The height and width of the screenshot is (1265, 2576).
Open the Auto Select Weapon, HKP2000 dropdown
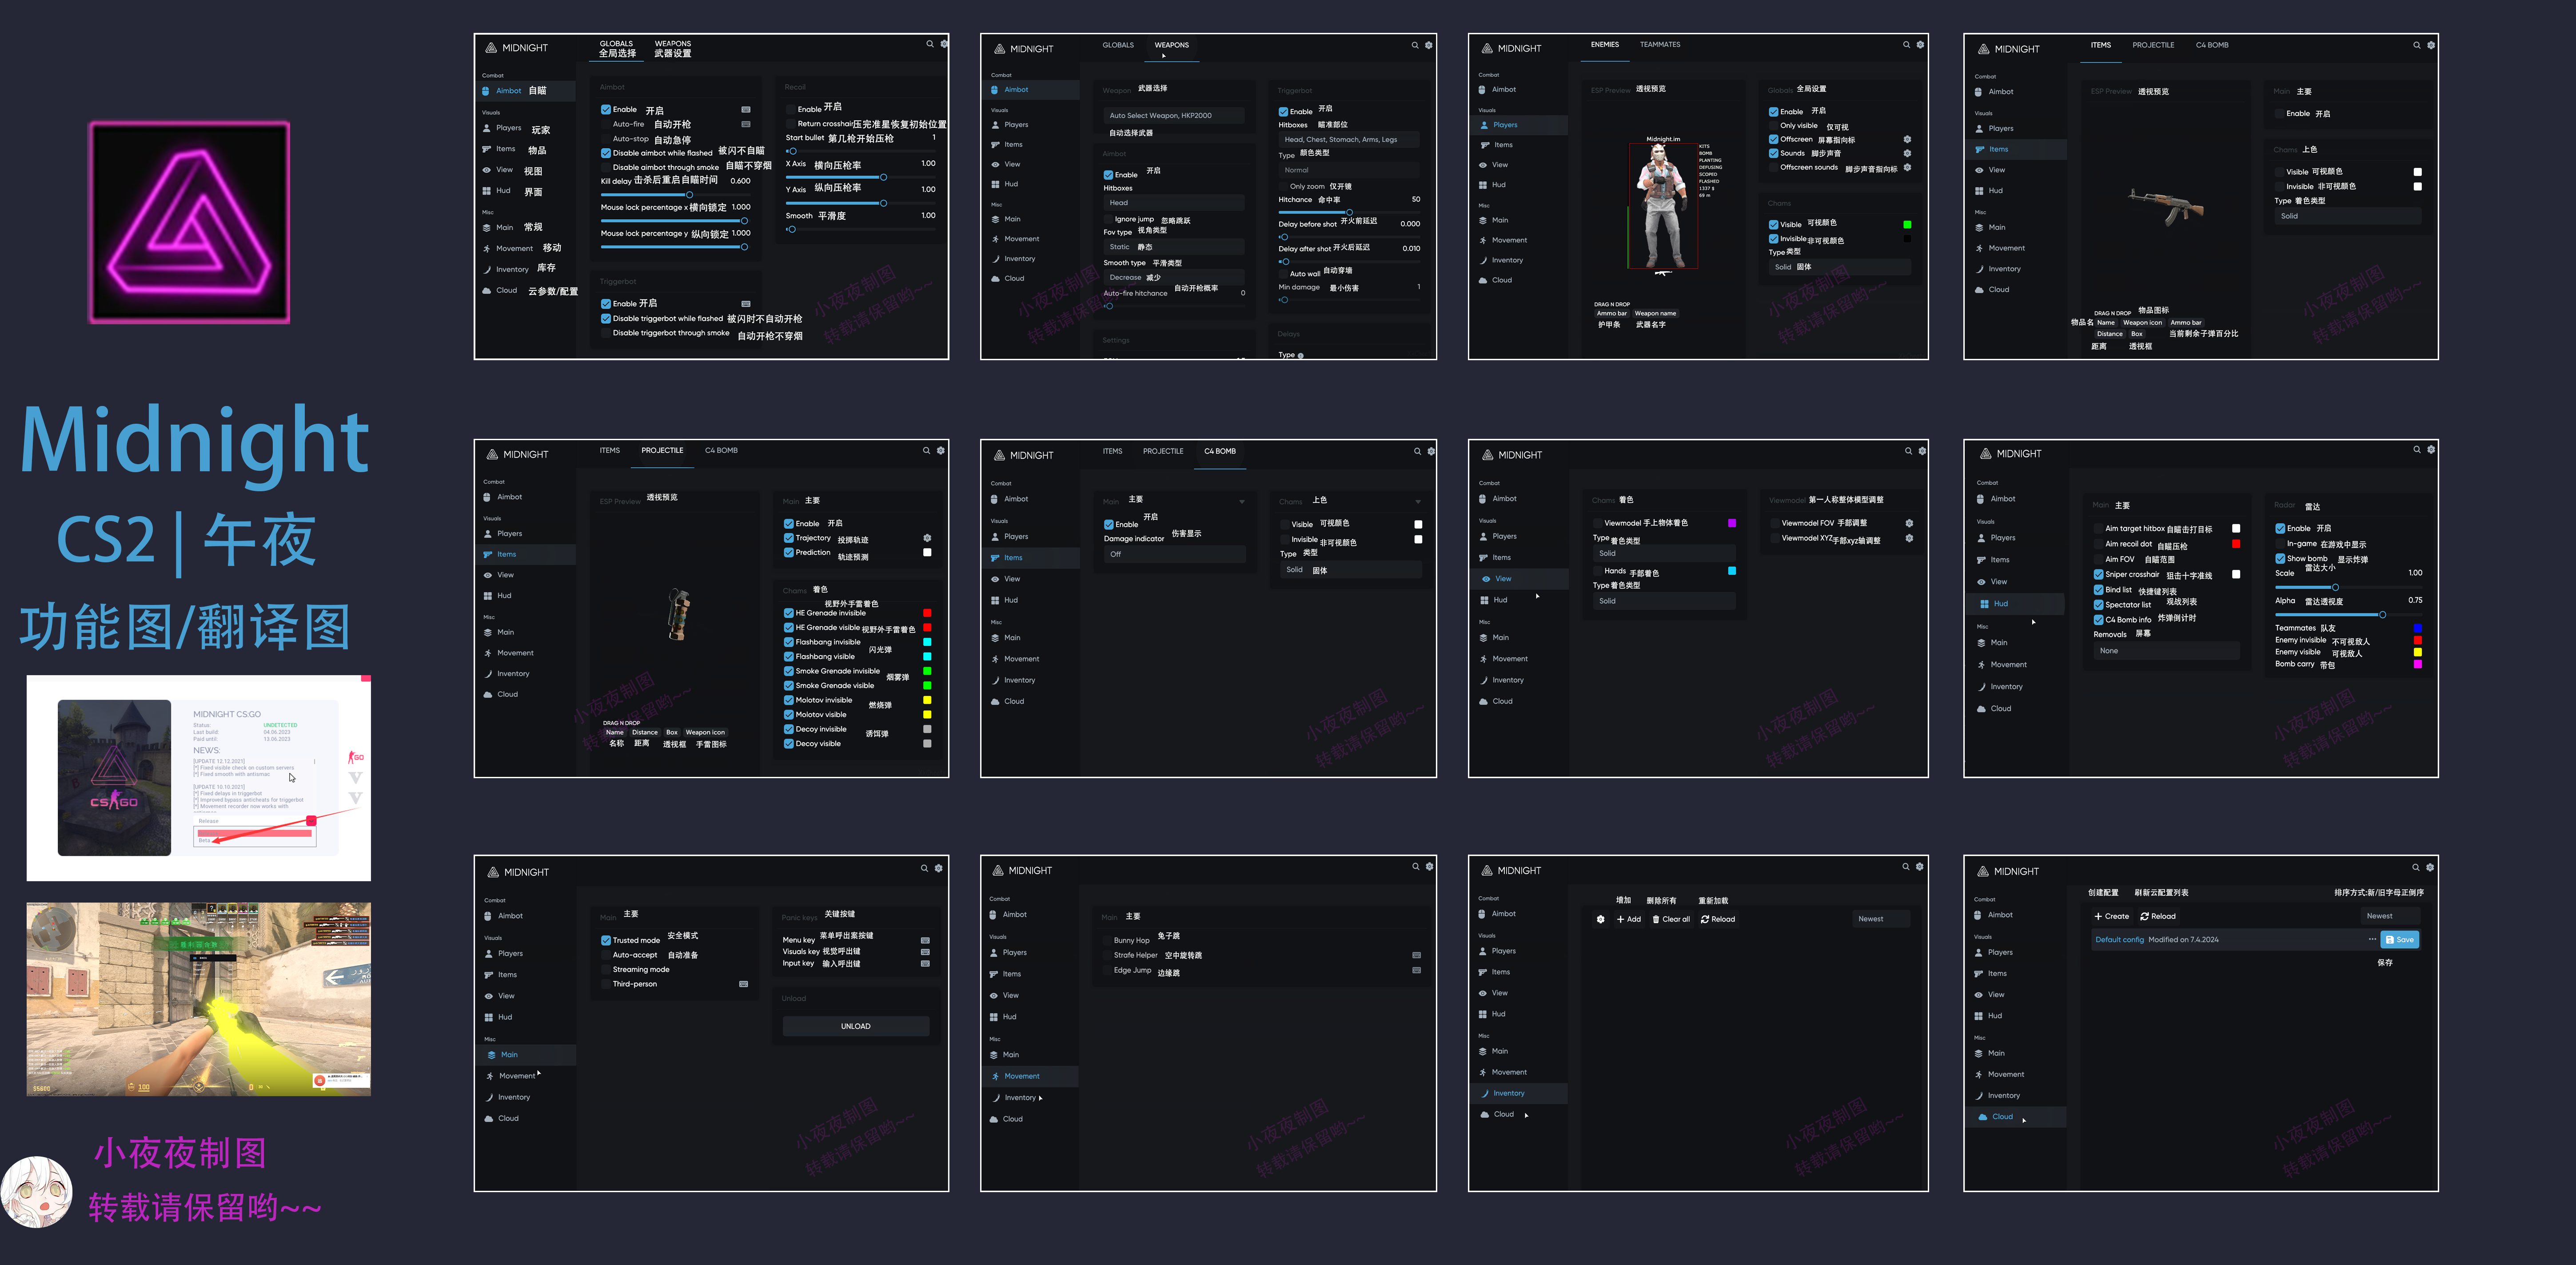pyautogui.click(x=1173, y=115)
